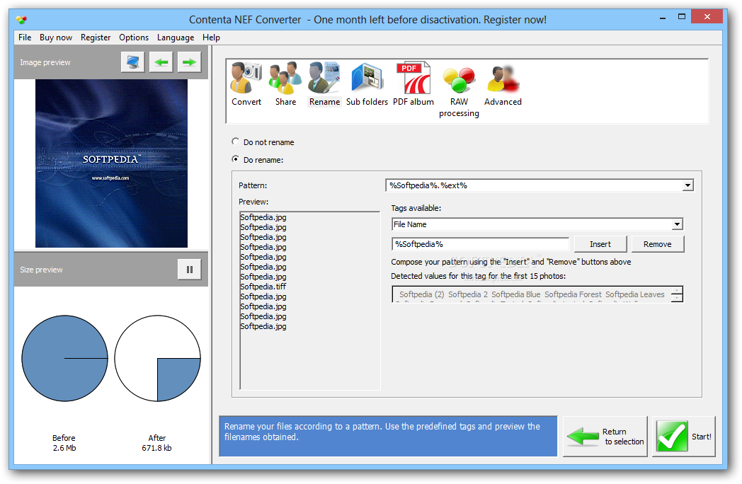The height and width of the screenshot is (484, 742).
Task: Click the After 671.8 kb label
Action: pyautogui.click(x=156, y=443)
